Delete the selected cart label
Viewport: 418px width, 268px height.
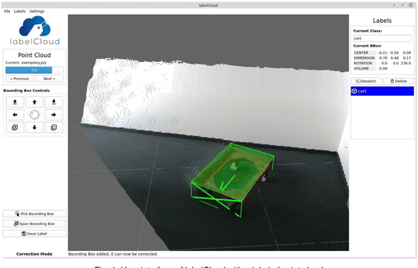pos(398,81)
